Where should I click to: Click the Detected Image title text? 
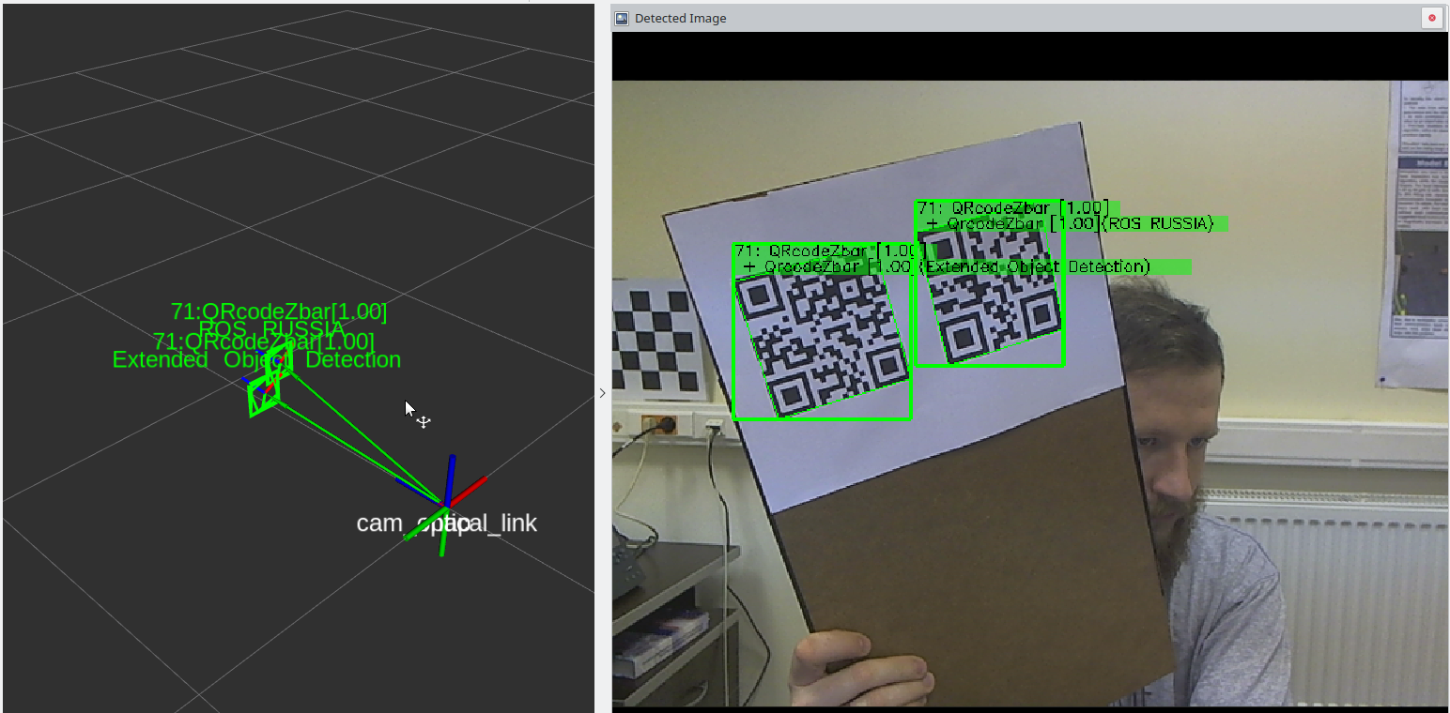click(x=680, y=18)
